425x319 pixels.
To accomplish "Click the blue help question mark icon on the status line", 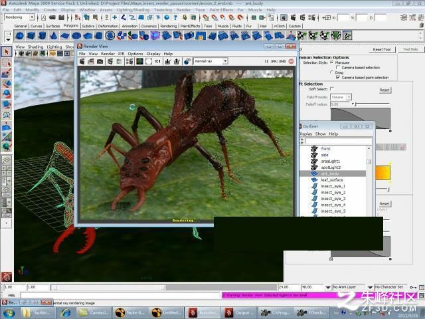I will pos(175,17).
